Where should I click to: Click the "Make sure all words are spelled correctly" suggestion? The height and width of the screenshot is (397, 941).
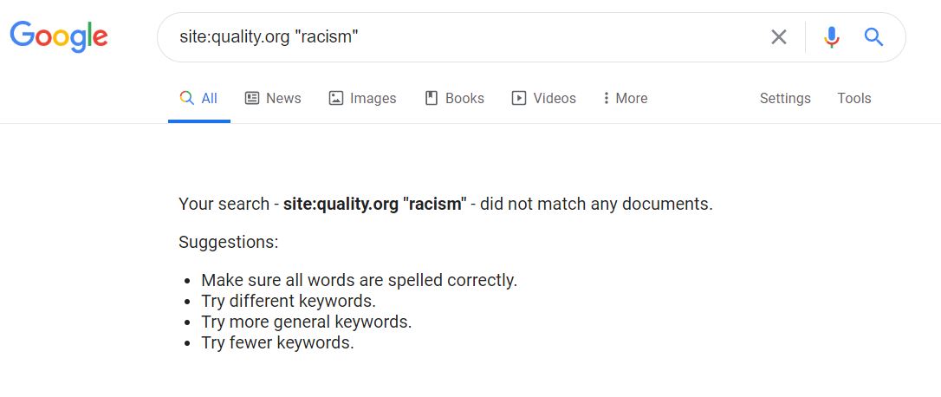click(359, 280)
